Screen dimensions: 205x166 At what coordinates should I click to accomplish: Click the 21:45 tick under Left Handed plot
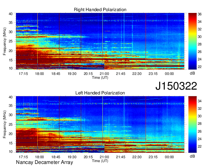[121, 157]
